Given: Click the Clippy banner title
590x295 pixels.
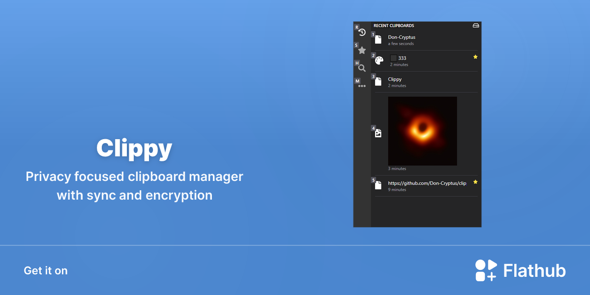Looking at the screenshot, I should click(134, 148).
